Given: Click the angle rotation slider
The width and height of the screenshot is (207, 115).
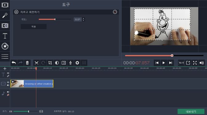Looking at the screenshot, I should click(x=55, y=19).
